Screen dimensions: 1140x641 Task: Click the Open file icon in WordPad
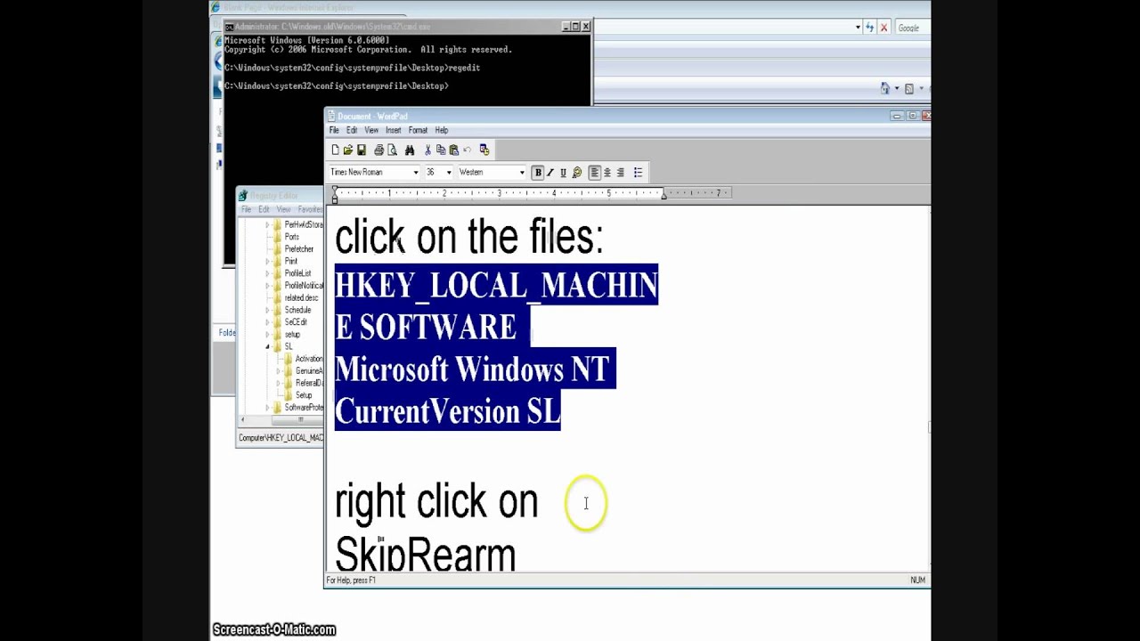pyautogui.click(x=348, y=150)
